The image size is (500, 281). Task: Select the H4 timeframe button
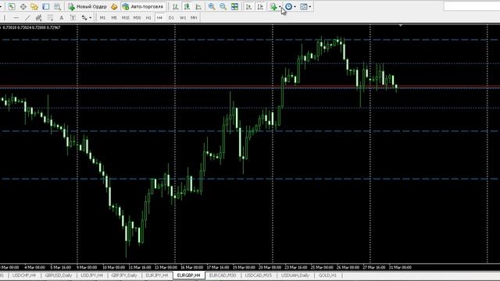pyautogui.click(x=159, y=18)
